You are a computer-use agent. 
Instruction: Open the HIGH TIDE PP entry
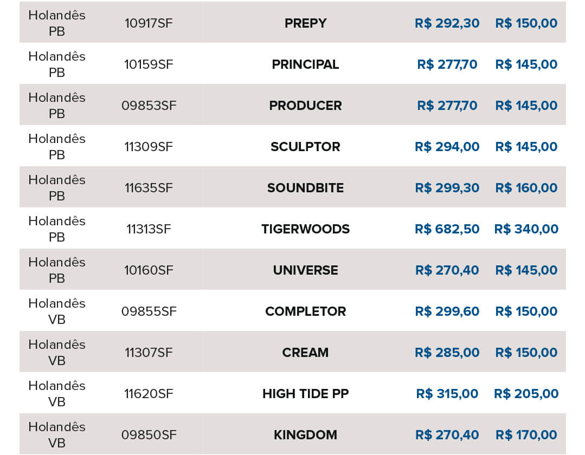pyautogui.click(x=305, y=394)
